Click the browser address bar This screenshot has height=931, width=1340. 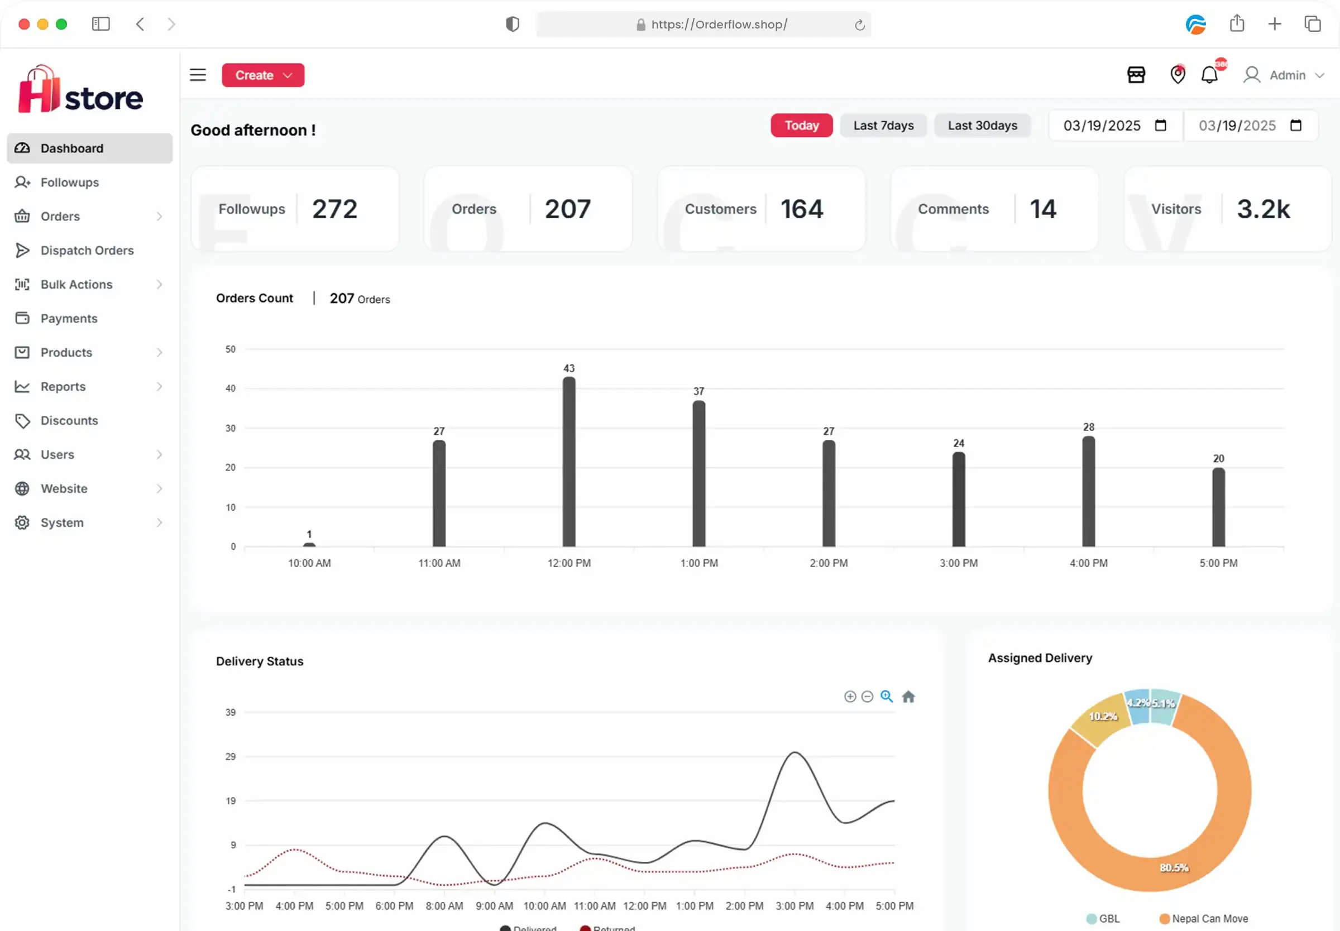[703, 25]
